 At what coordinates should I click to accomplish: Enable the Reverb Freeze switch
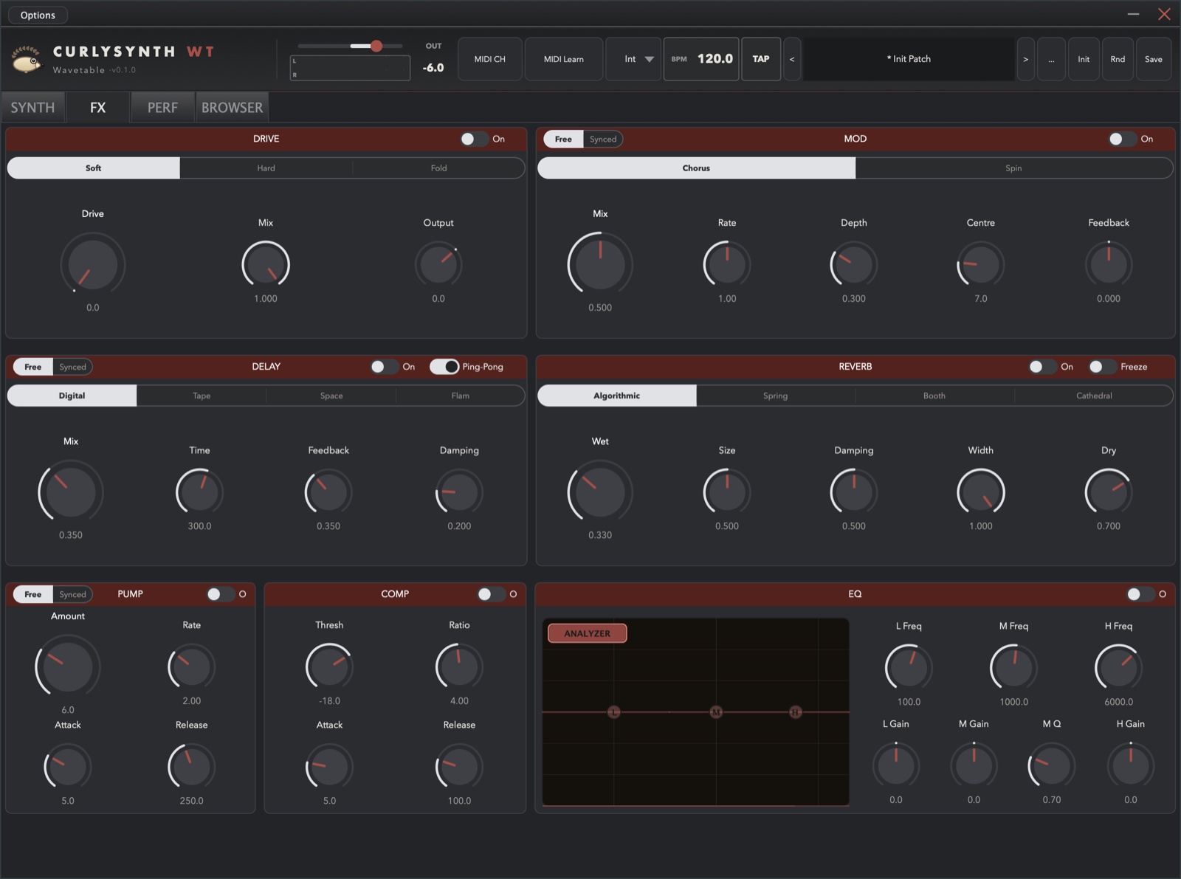(x=1102, y=367)
